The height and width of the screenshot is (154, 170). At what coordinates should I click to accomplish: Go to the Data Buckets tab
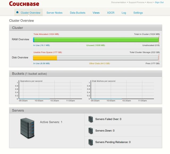point(78,13)
